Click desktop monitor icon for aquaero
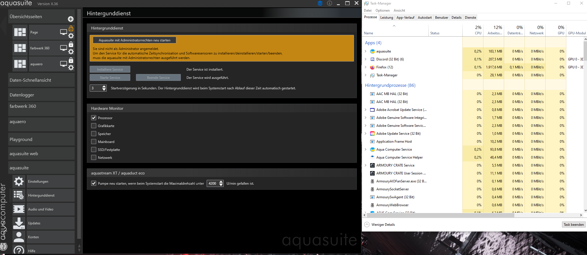Screen dimensions: 587x255 click(x=64, y=64)
